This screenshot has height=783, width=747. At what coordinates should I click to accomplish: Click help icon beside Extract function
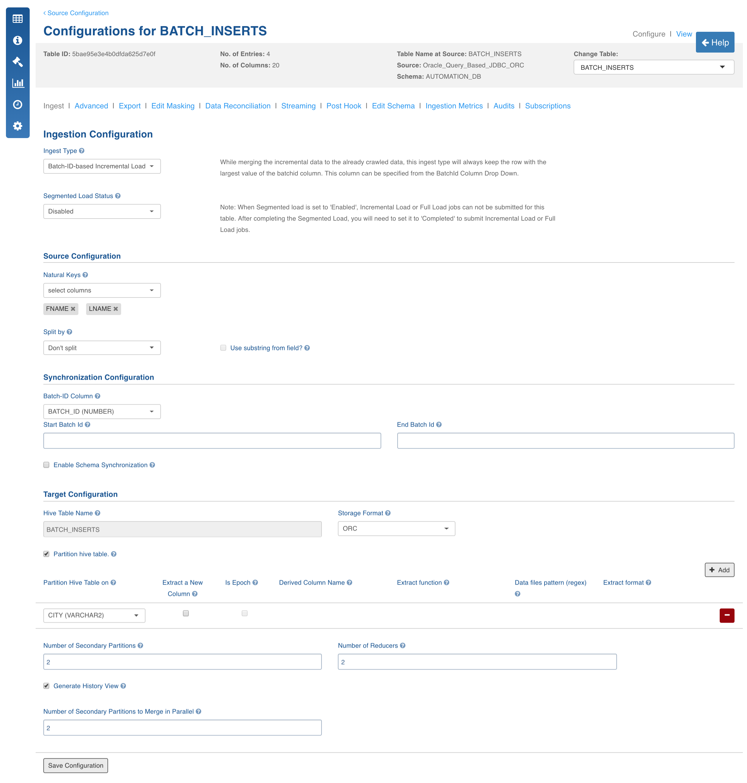(447, 582)
